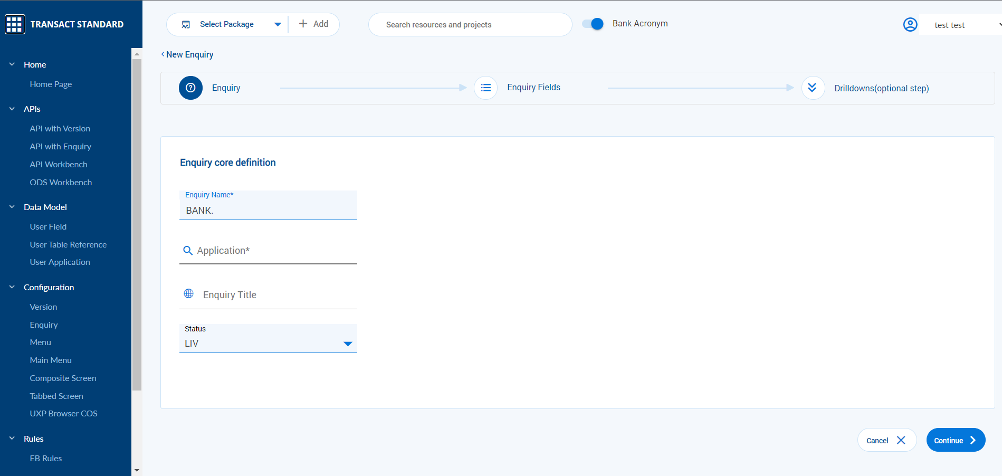Viewport: 1002px width, 476px height.
Task: Click the globe icon next to Enquiry Title
Action: coord(188,294)
